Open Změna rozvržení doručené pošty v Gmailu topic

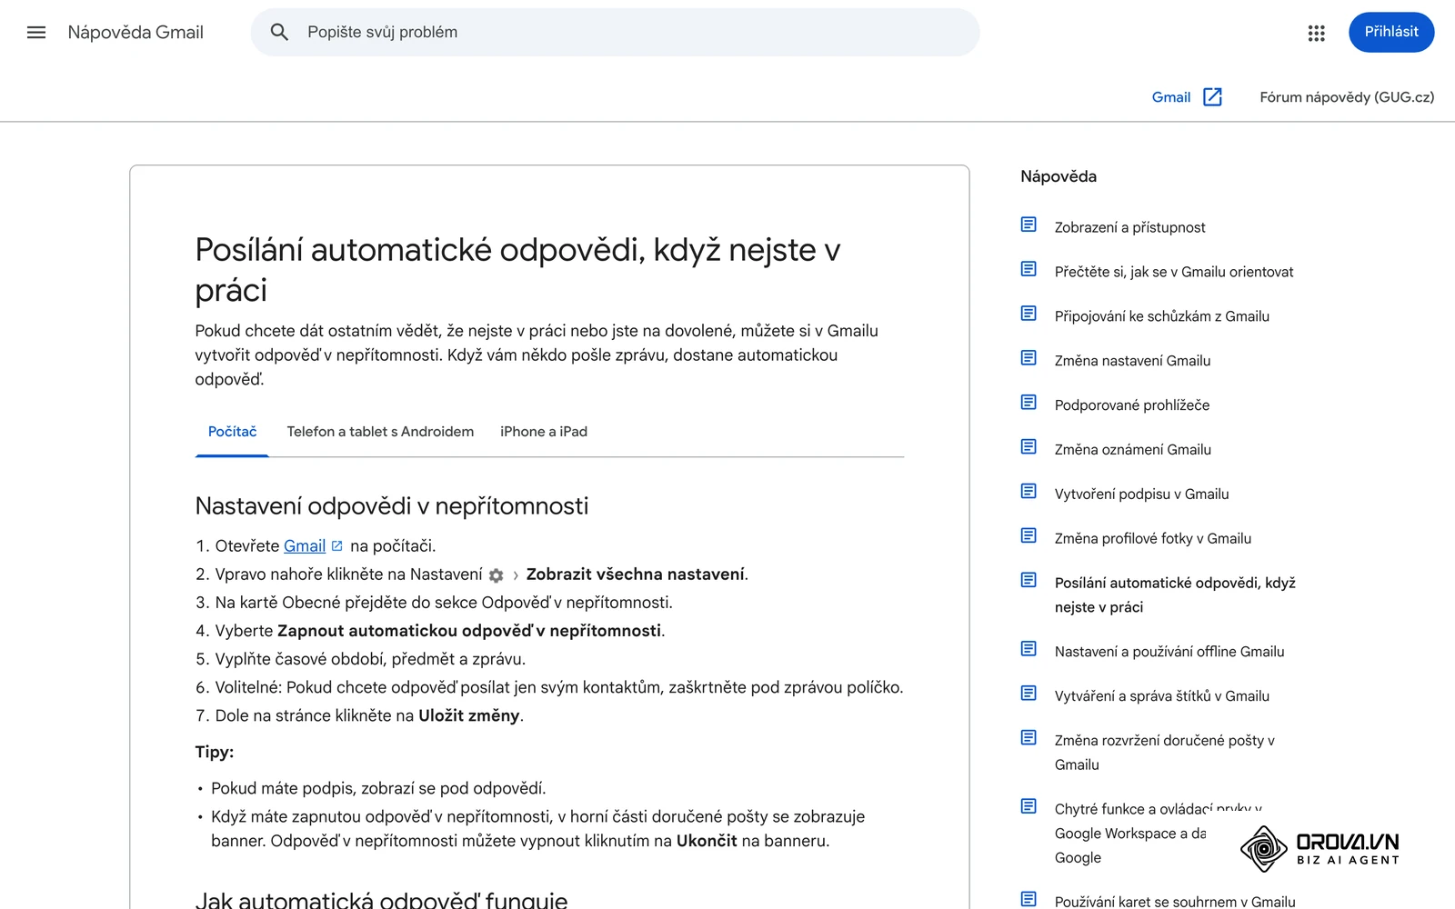pyautogui.click(x=1164, y=753)
